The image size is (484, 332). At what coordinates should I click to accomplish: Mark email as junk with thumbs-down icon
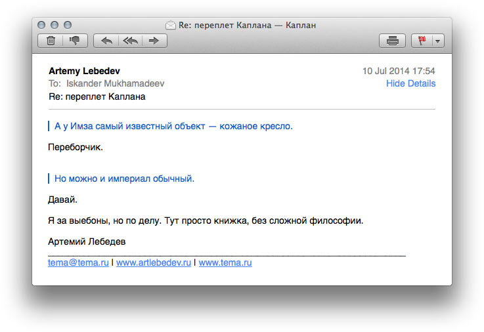[x=74, y=41]
